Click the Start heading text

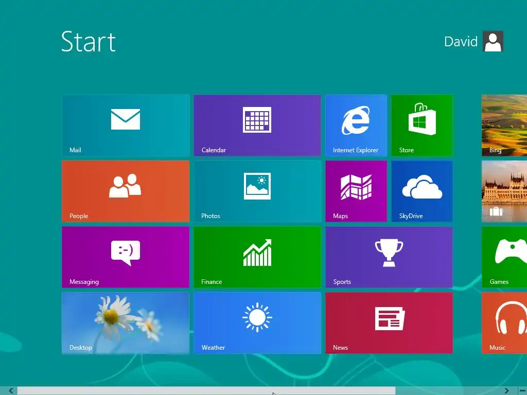click(89, 42)
